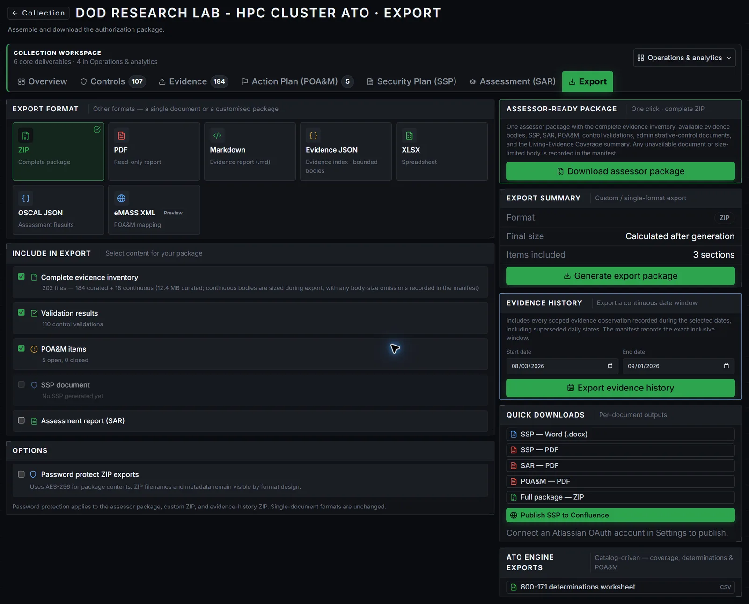Image resolution: width=749 pixels, height=604 pixels.
Task: Click the ZIP format file icon
Action: 25,135
